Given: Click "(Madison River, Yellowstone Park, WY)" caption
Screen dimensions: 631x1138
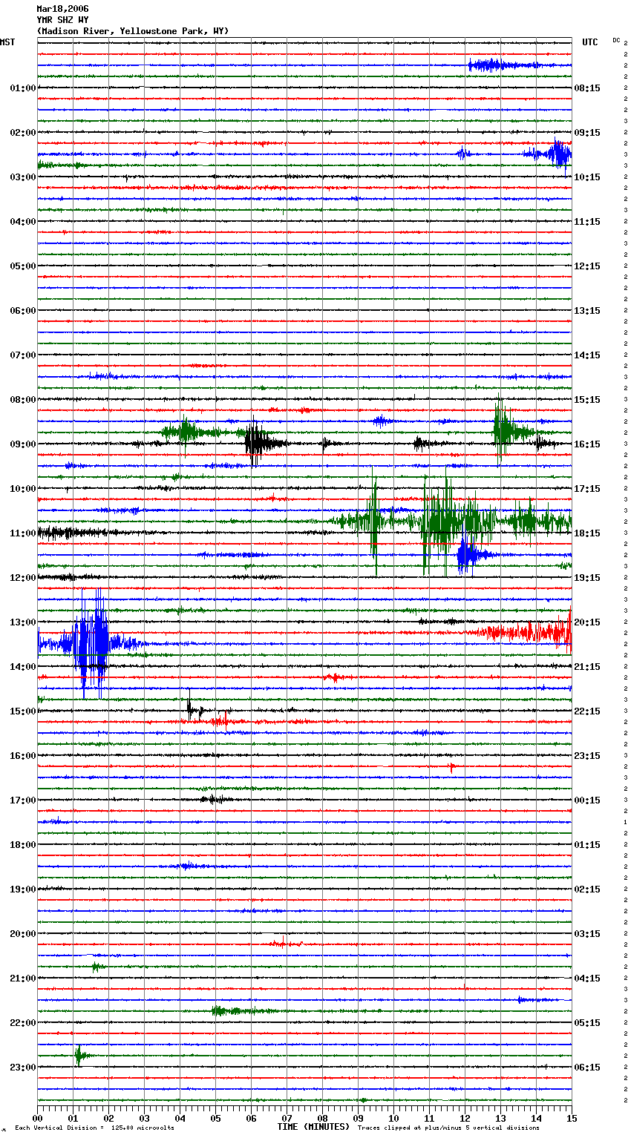Looking at the screenshot, I should [x=133, y=31].
